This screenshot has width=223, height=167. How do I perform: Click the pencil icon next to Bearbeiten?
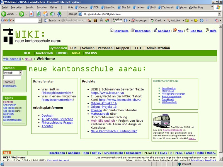coord(133,31)
